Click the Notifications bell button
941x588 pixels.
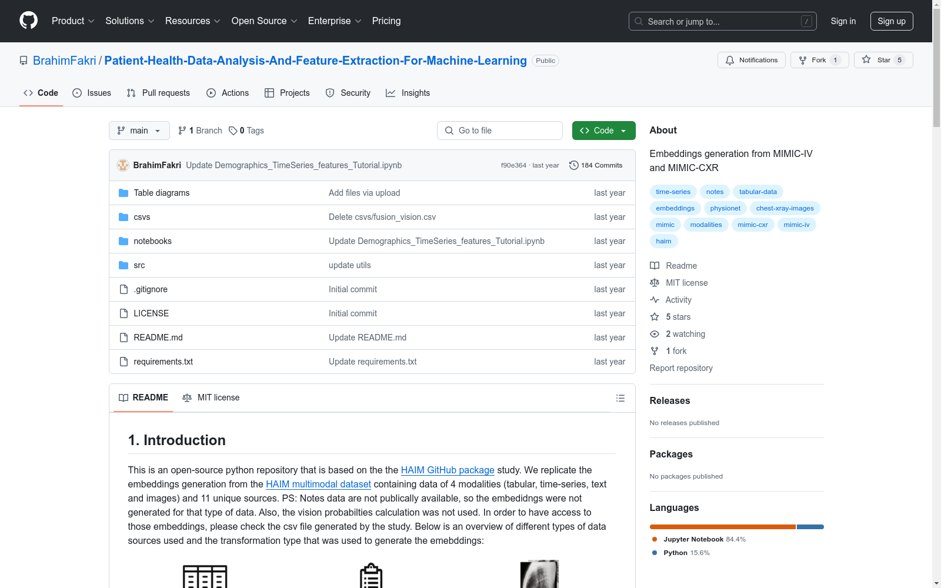(x=751, y=60)
